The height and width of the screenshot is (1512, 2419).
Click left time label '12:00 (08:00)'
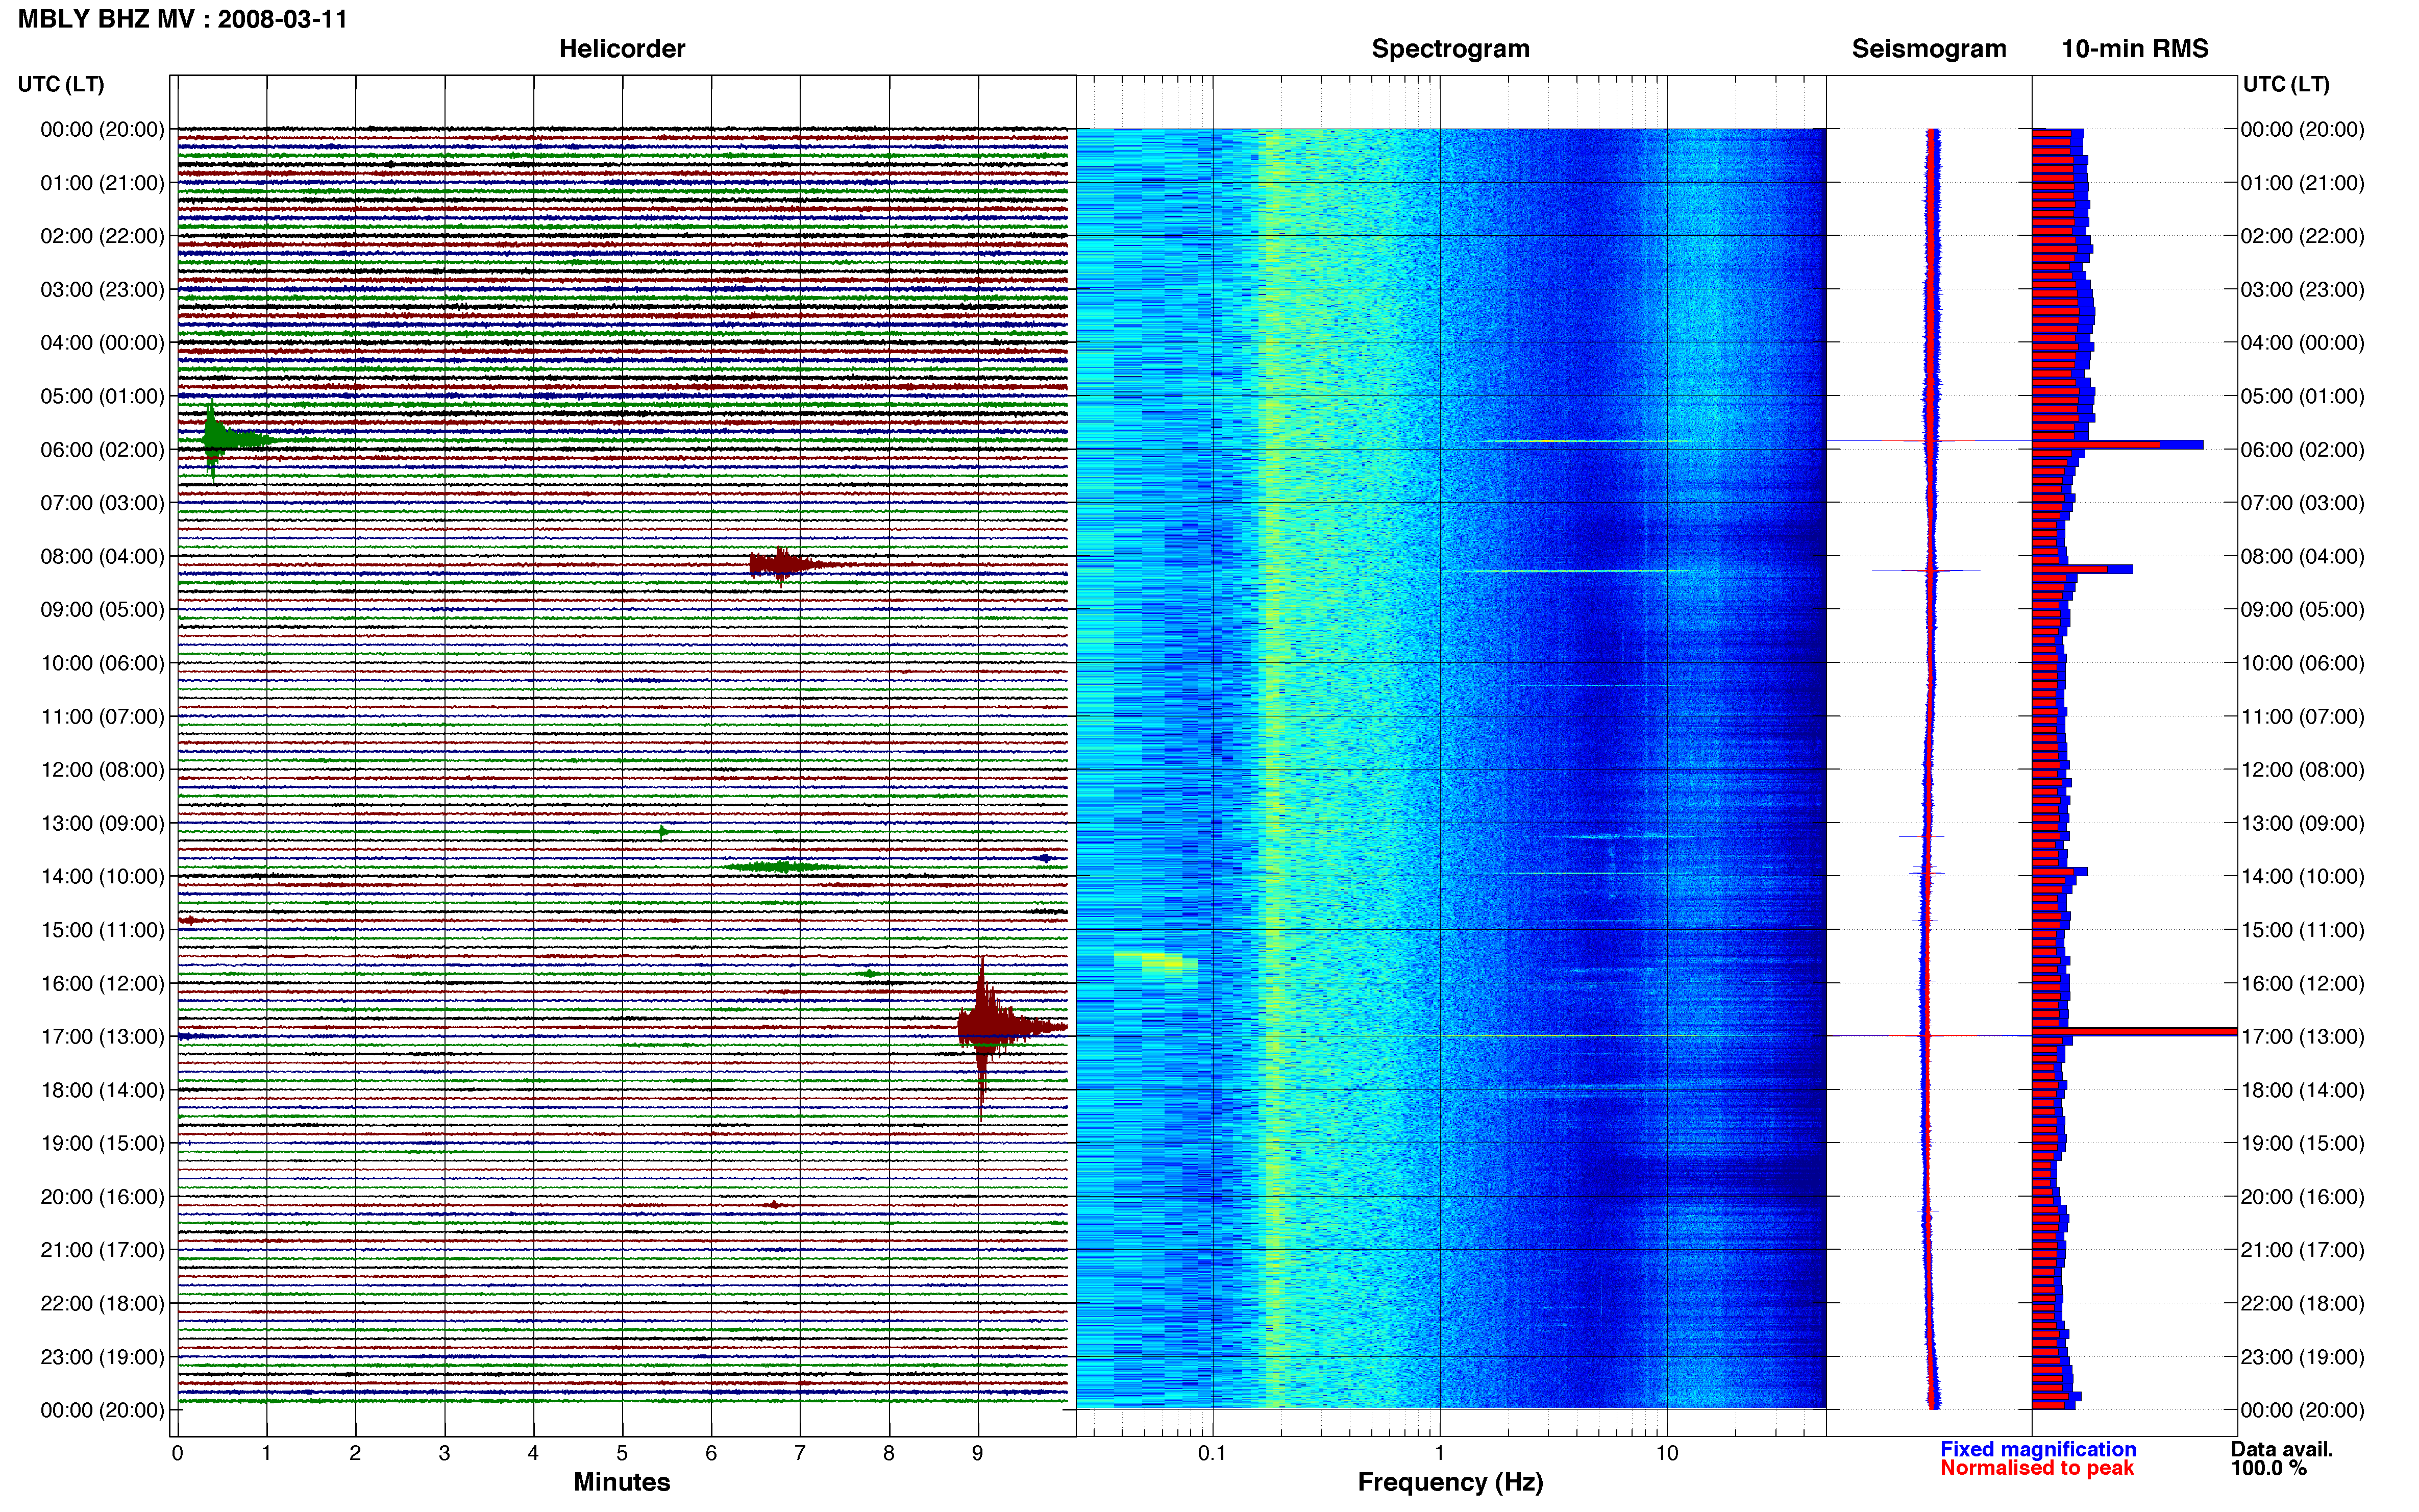point(102,770)
